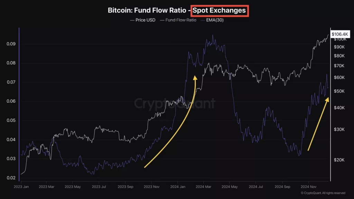Click the short straight yellow arrow's tip
The width and height of the screenshot is (354, 199).
[327, 99]
